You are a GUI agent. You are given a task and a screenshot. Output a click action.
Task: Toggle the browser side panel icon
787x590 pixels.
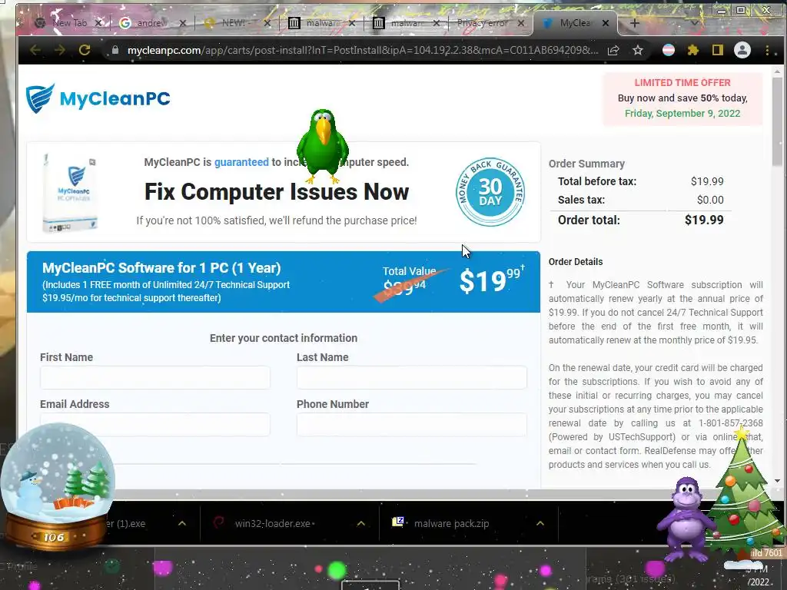click(717, 50)
